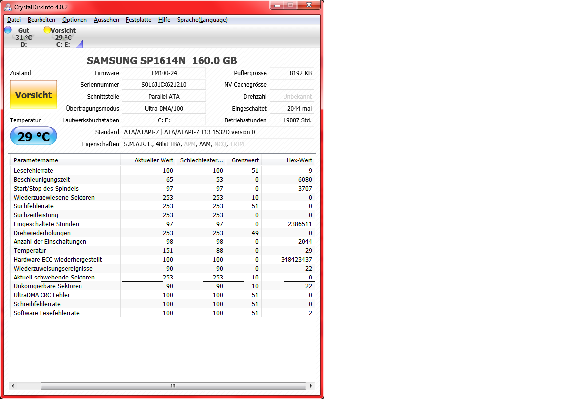
Task: Click the Puffergrösse value 8192 KB
Action: tap(292, 73)
